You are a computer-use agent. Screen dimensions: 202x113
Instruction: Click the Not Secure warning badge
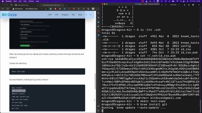(18, 9)
